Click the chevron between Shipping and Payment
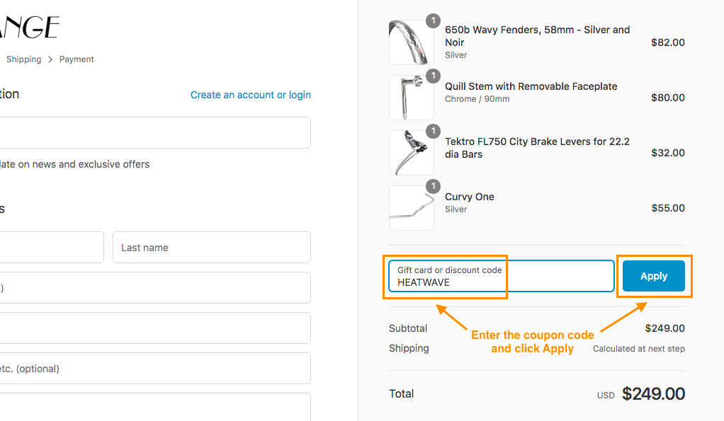The image size is (724, 421). pos(50,59)
